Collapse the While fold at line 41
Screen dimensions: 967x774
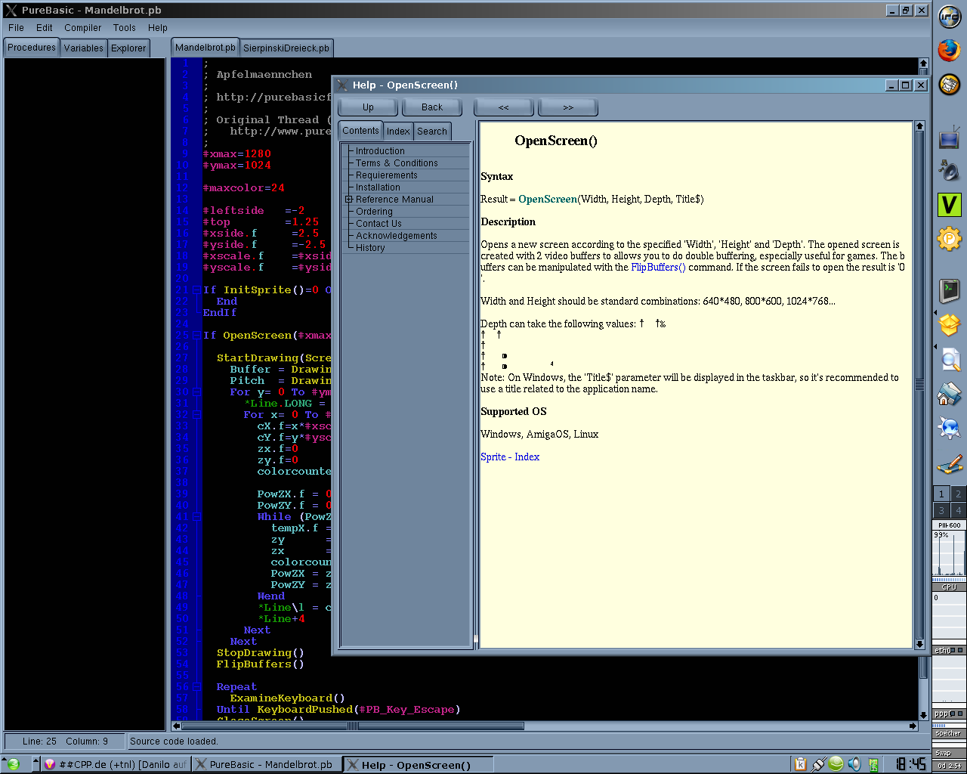(x=196, y=517)
